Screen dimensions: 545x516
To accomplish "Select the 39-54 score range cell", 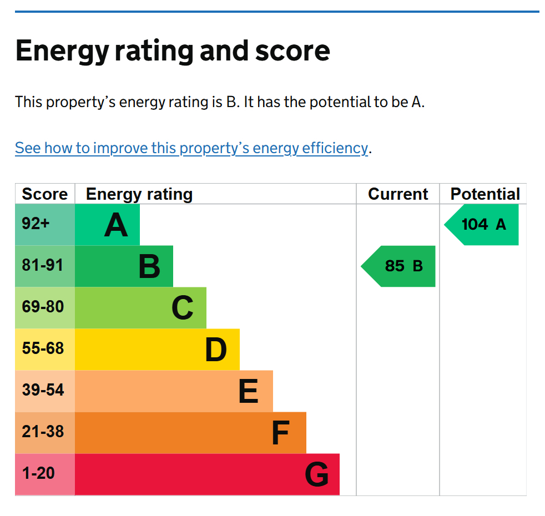I will tap(45, 391).
